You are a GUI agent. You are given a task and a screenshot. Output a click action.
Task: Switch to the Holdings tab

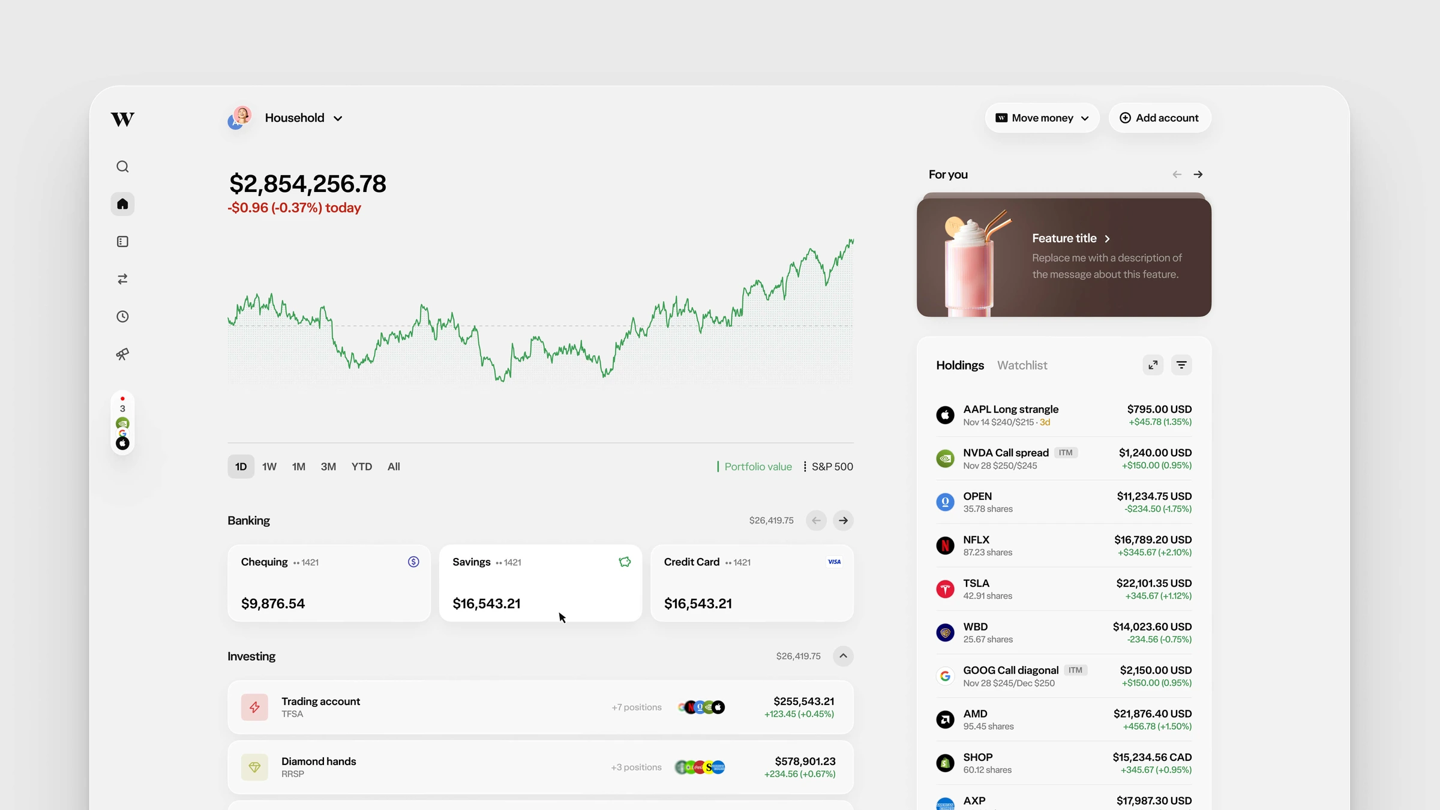pos(960,365)
